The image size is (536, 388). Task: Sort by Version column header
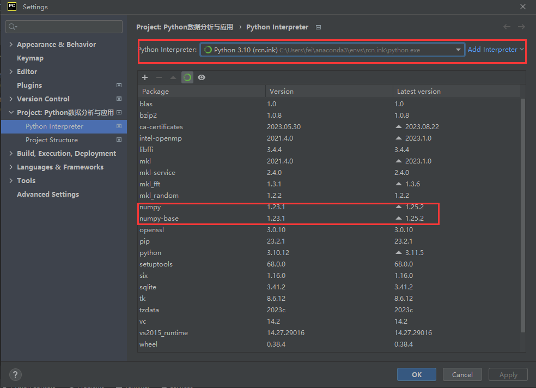pos(329,91)
